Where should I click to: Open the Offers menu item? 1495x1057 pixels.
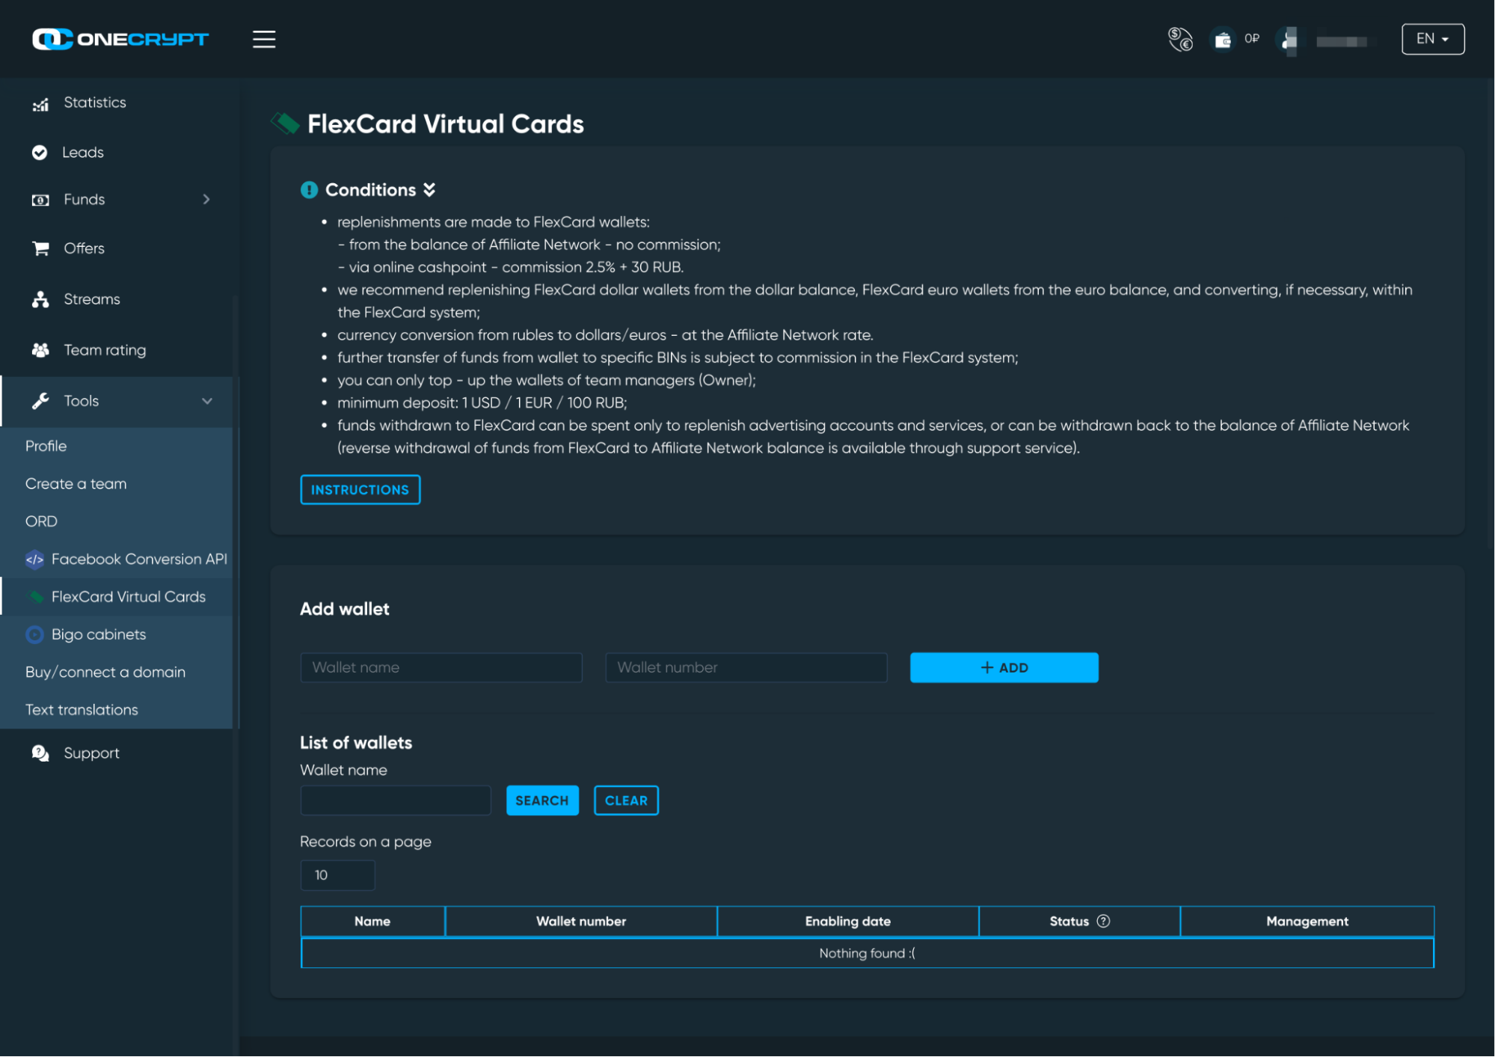point(85,248)
